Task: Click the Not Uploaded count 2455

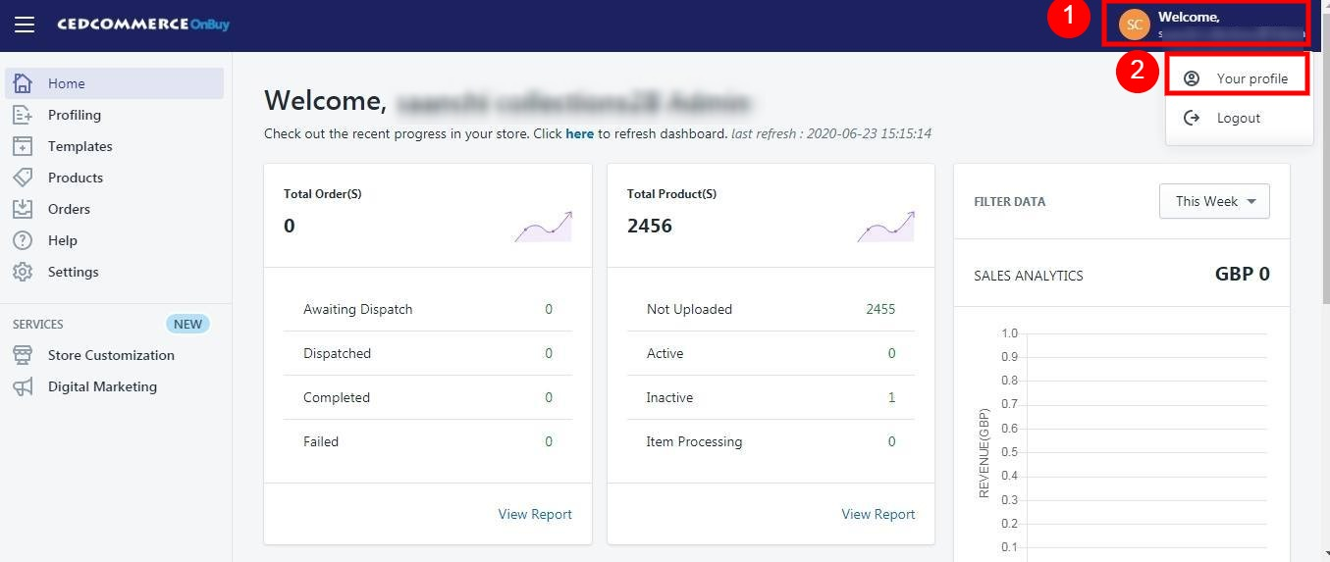Action: (880, 309)
